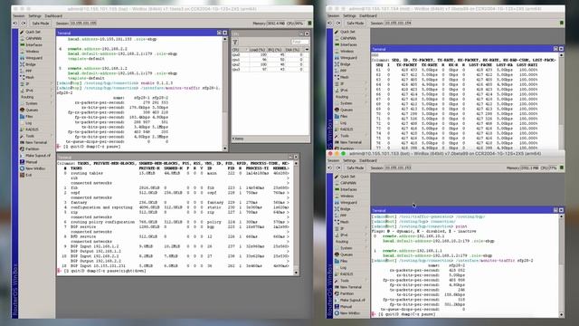Click the green zoom button of the 10.155.101.153 window

click(x=344, y=153)
